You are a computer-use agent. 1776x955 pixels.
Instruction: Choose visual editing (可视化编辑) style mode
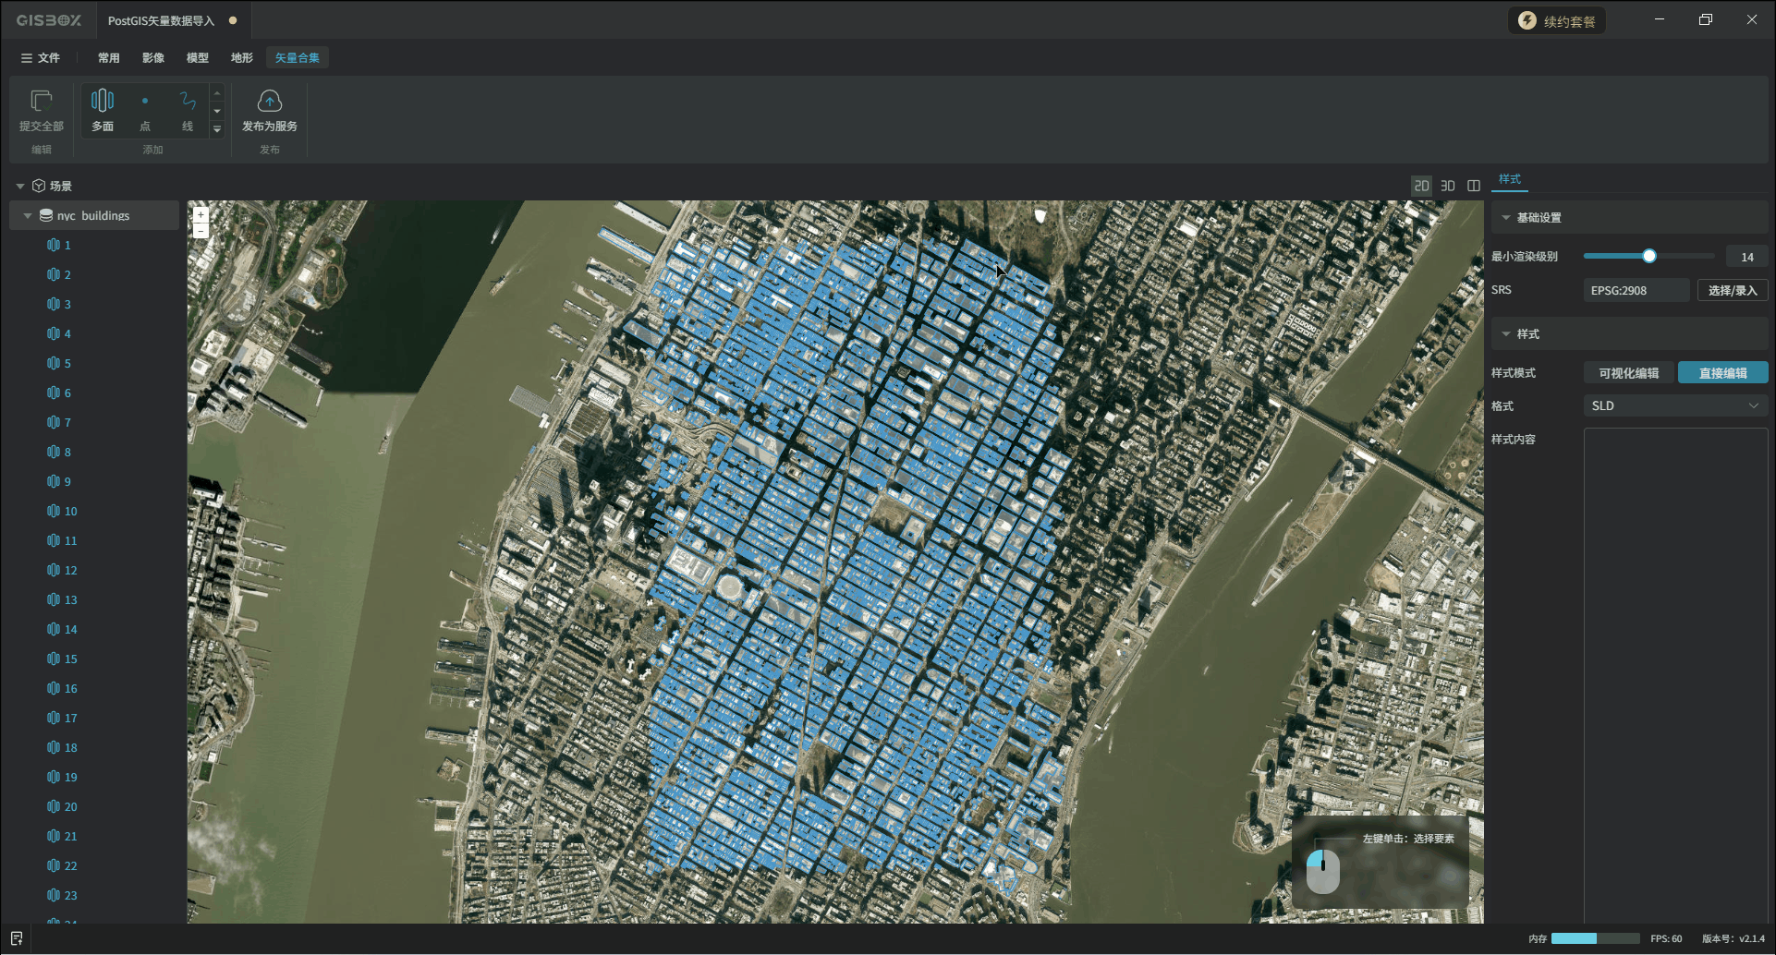(x=1628, y=373)
